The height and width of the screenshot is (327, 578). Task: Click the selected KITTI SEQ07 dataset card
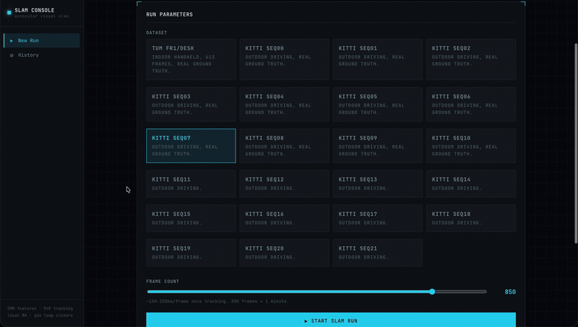191,146
